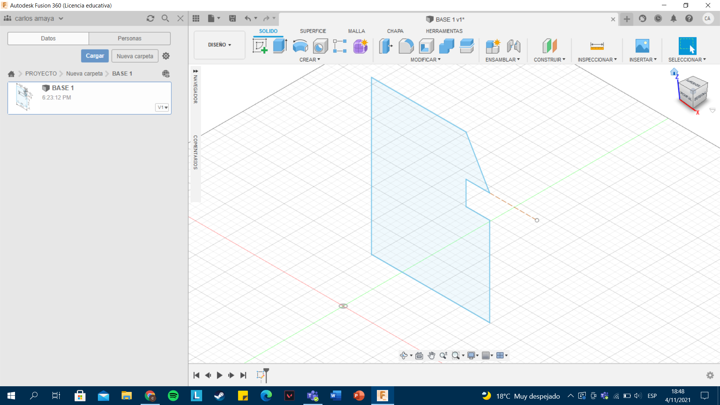Screen dimensions: 720x405
Task: Click the Nueva carpeta button
Action: 135,56
